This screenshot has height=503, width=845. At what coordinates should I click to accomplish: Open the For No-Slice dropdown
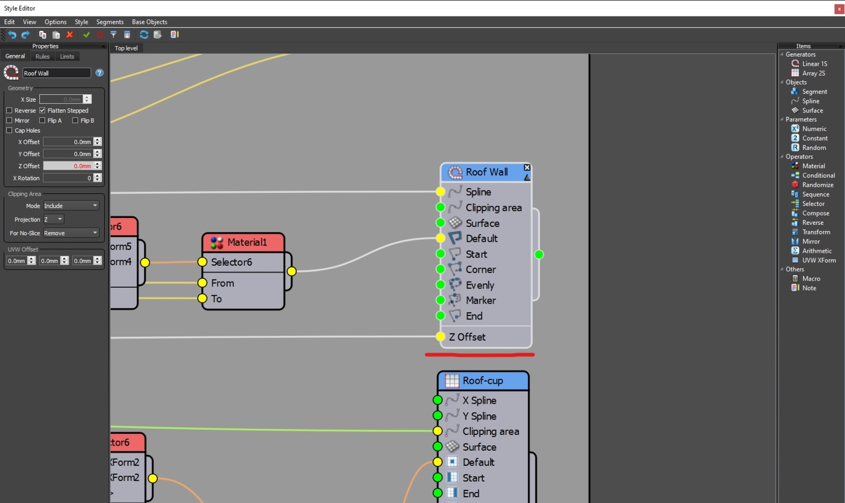point(71,233)
